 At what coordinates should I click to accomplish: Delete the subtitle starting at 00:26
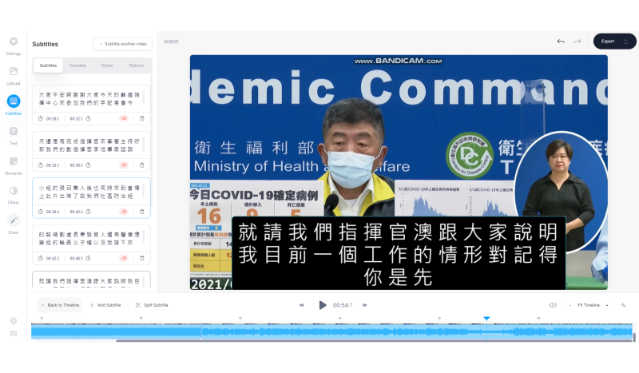[142, 119]
